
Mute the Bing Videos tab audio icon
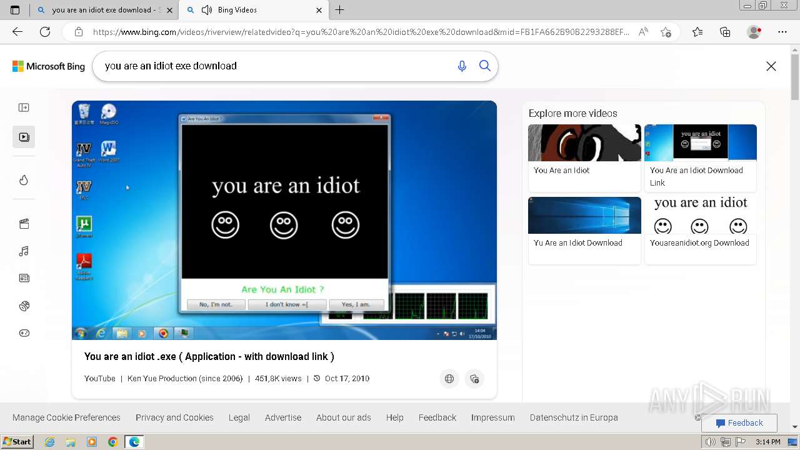207,10
